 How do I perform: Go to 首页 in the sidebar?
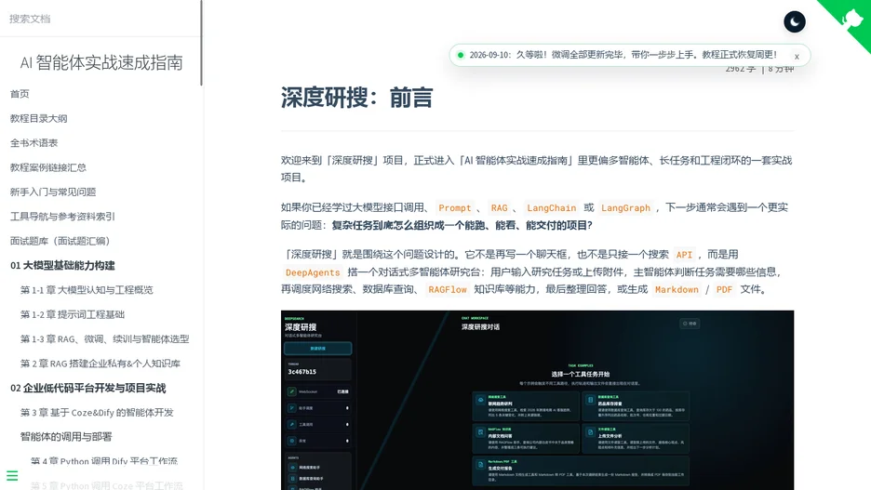(20, 94)
